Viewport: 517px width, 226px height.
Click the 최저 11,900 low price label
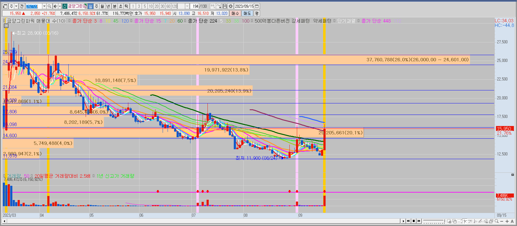256,158
